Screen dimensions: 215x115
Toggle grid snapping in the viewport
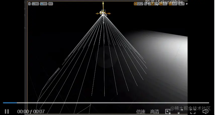coord(153,4)
